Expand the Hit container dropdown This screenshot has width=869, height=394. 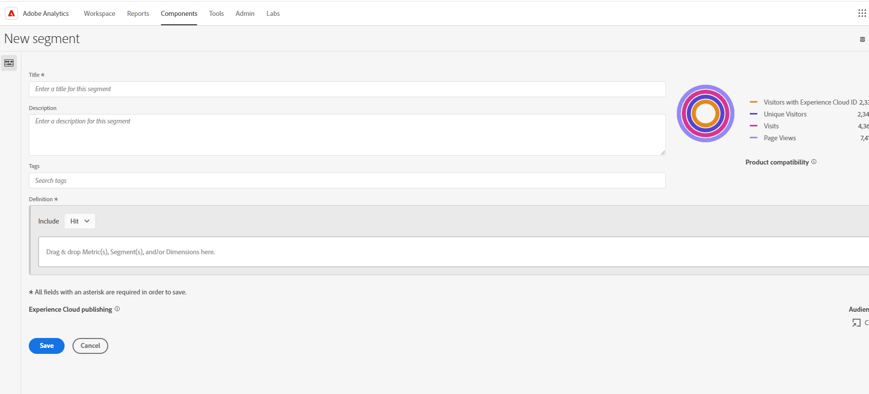click(x=80, y=221)
